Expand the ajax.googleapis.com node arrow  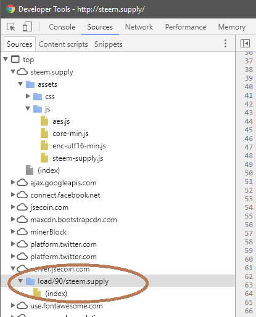pos(13,182)
